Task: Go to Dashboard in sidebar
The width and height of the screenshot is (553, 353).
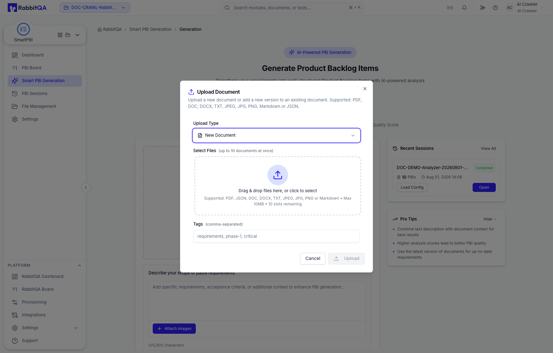Action: [45, 55]
